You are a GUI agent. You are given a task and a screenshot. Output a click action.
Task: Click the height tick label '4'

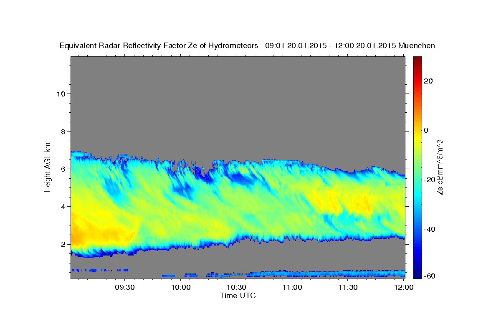[x=63, y=206]
